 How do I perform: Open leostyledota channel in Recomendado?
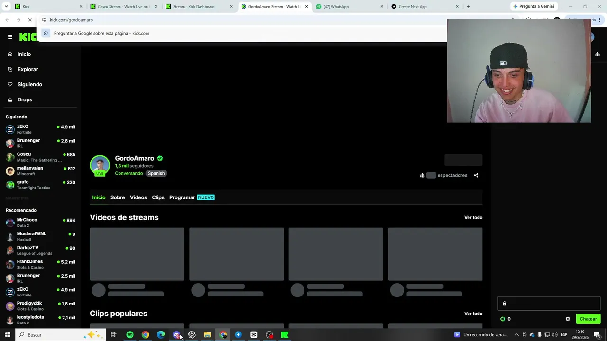40,320
